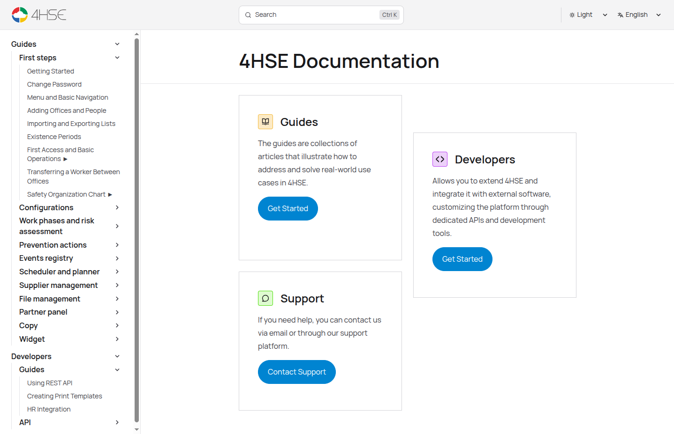The image size is (674, 434).
Task: Open Transferring a Worker Between Offices
Action: tap(74, 177)
